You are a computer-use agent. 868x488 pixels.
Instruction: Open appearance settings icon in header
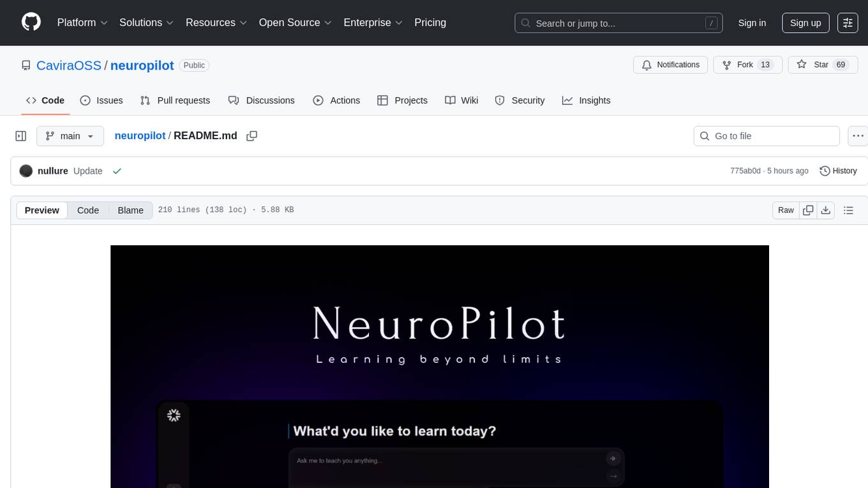pyautogui.click(x=848, y=23)
